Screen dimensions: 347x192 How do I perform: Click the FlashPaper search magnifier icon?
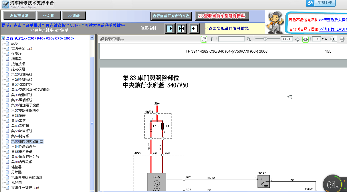point(249,39)
